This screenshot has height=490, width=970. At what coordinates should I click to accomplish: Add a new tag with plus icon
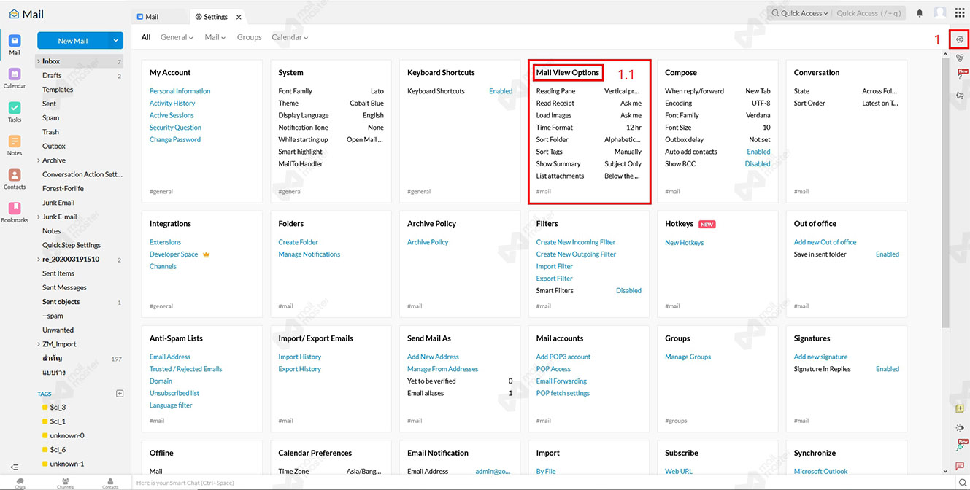pyautogui.click(x=120, y=394)
